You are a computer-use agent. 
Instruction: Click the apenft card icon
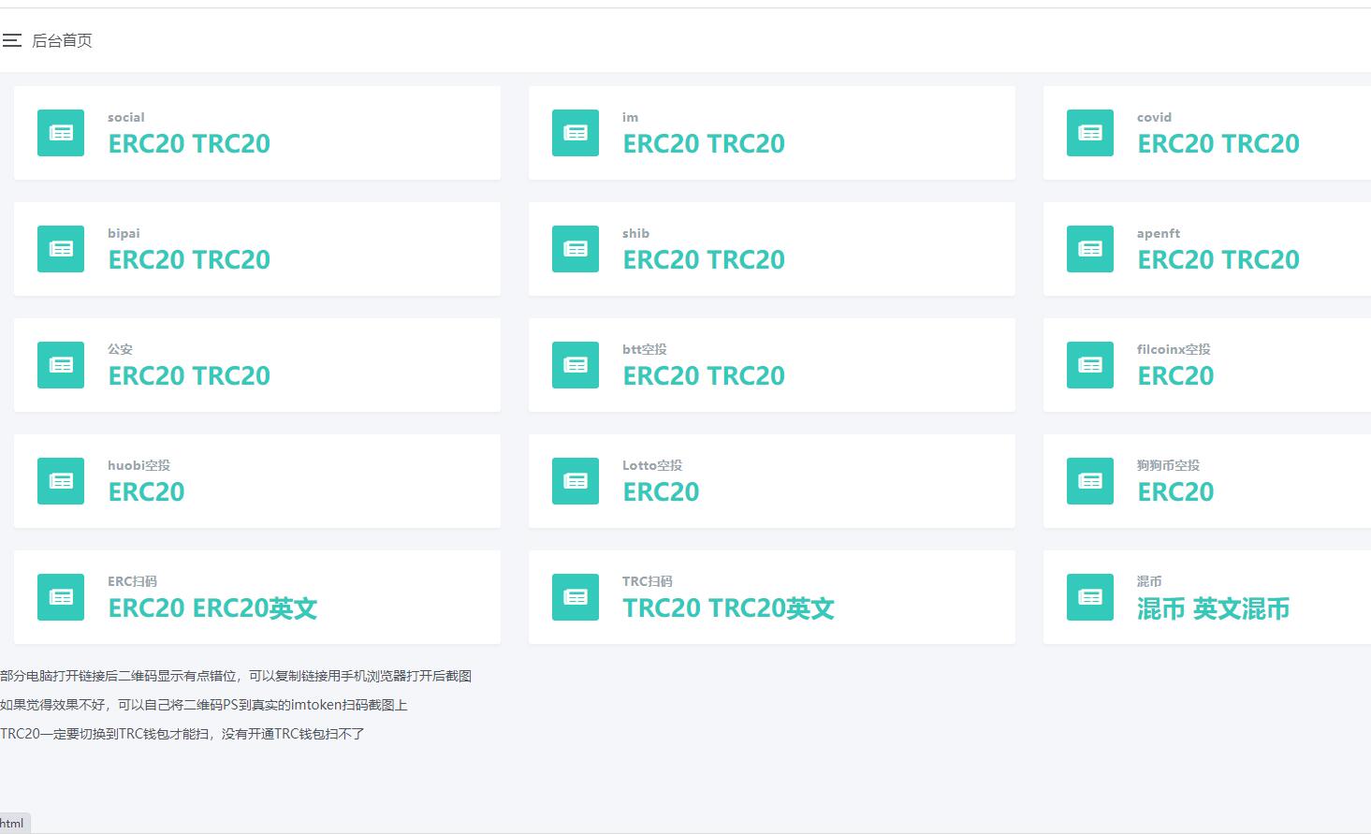[1090, 249]
